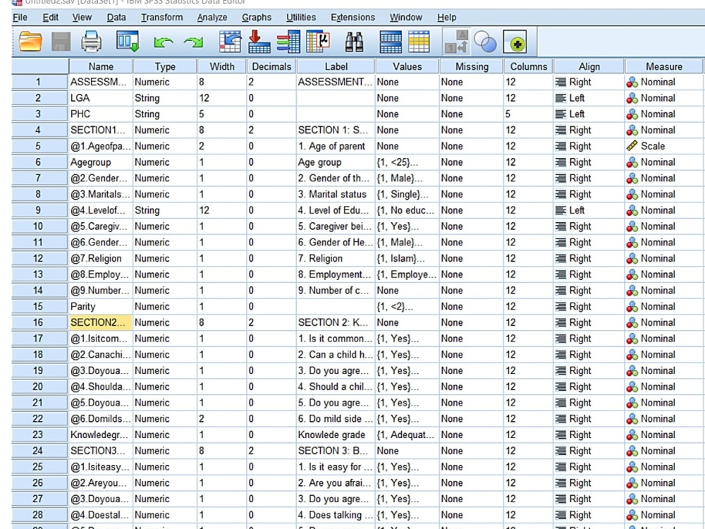Click the Save (floppy disk) toolbar icon
Screen dimensions: 705x529
click(61, 42)
